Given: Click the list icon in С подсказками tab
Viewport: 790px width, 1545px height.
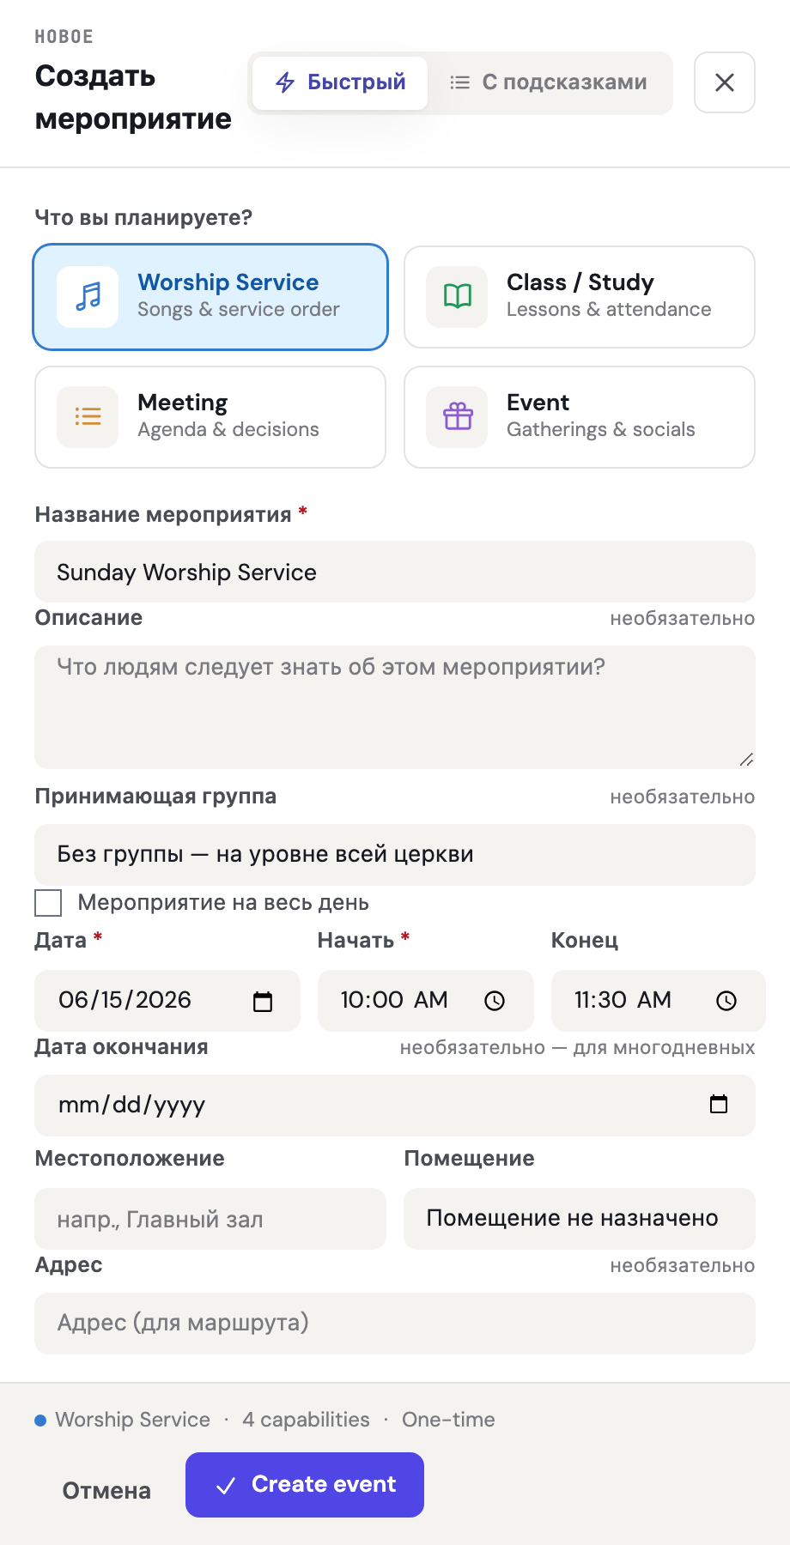Looking at the screenshot, I should click(460, 82).
